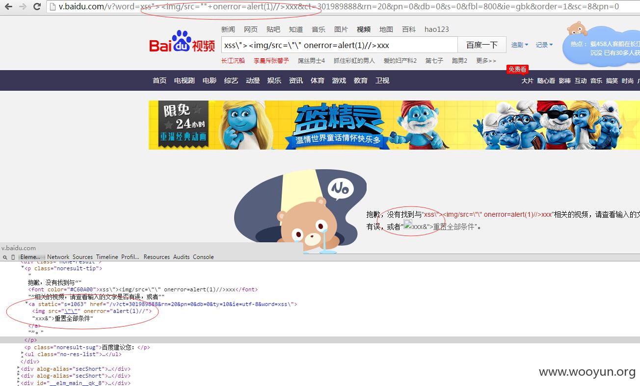Open 大片 in the navigation bar
640x386 pixels.
pyautogui.click(x=528, y=81)
